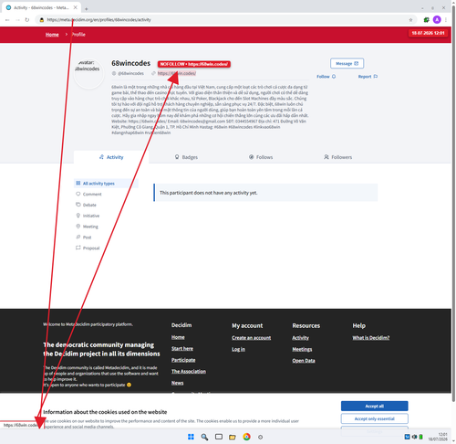Click the browser address bar URL

click(x=98, y=20)
